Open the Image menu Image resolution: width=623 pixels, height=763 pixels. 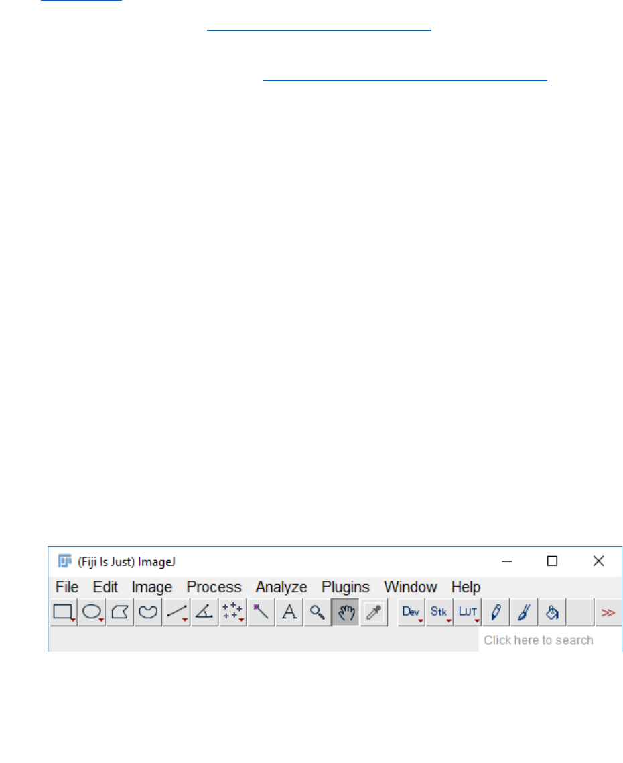pyautogui.click(x=152, y=587)
